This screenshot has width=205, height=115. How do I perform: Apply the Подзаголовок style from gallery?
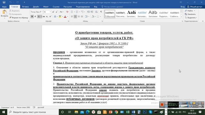164,14
